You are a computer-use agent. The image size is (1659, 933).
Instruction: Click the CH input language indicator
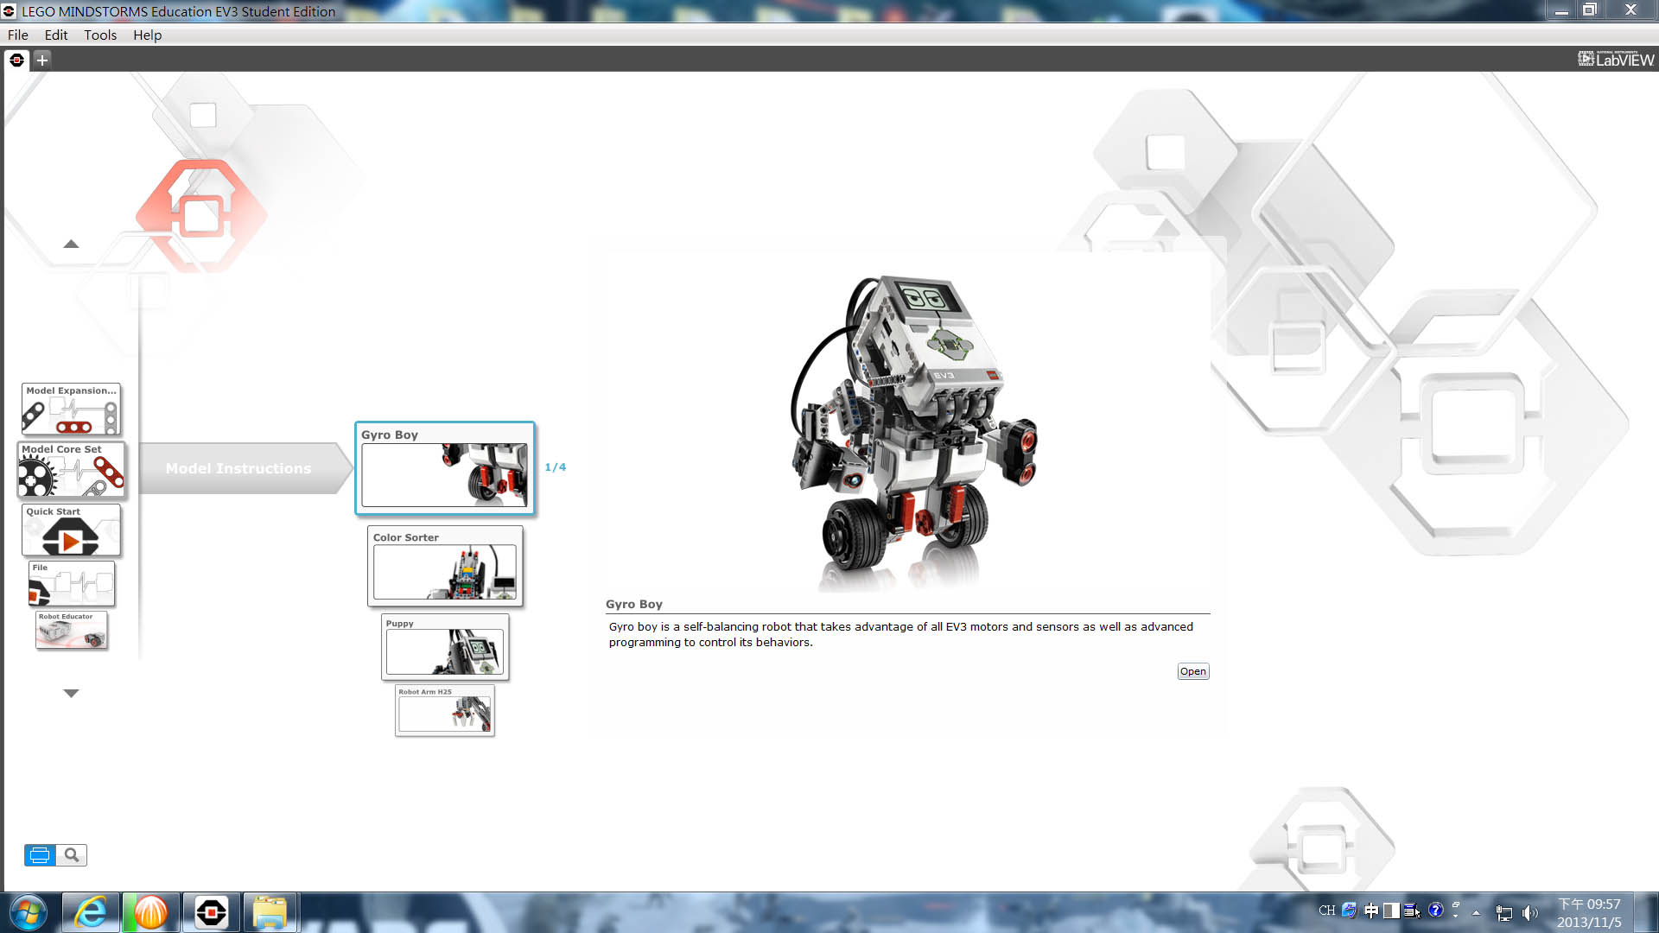[1326, 911]
